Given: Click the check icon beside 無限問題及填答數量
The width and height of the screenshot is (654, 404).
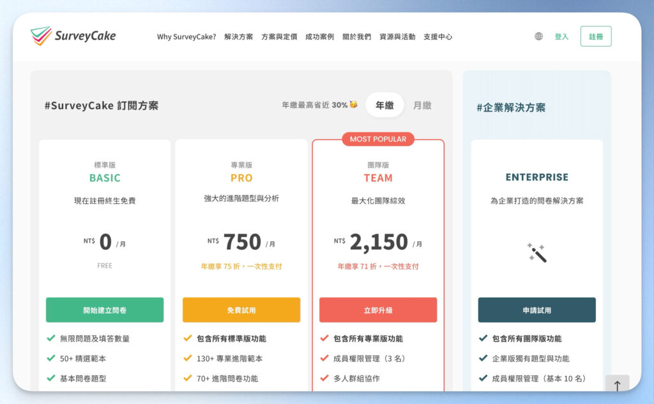Looking at the screenshot, I should [51, 338].
